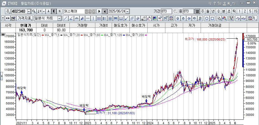Select the trend line drawing tool

(x=65, y=18)
